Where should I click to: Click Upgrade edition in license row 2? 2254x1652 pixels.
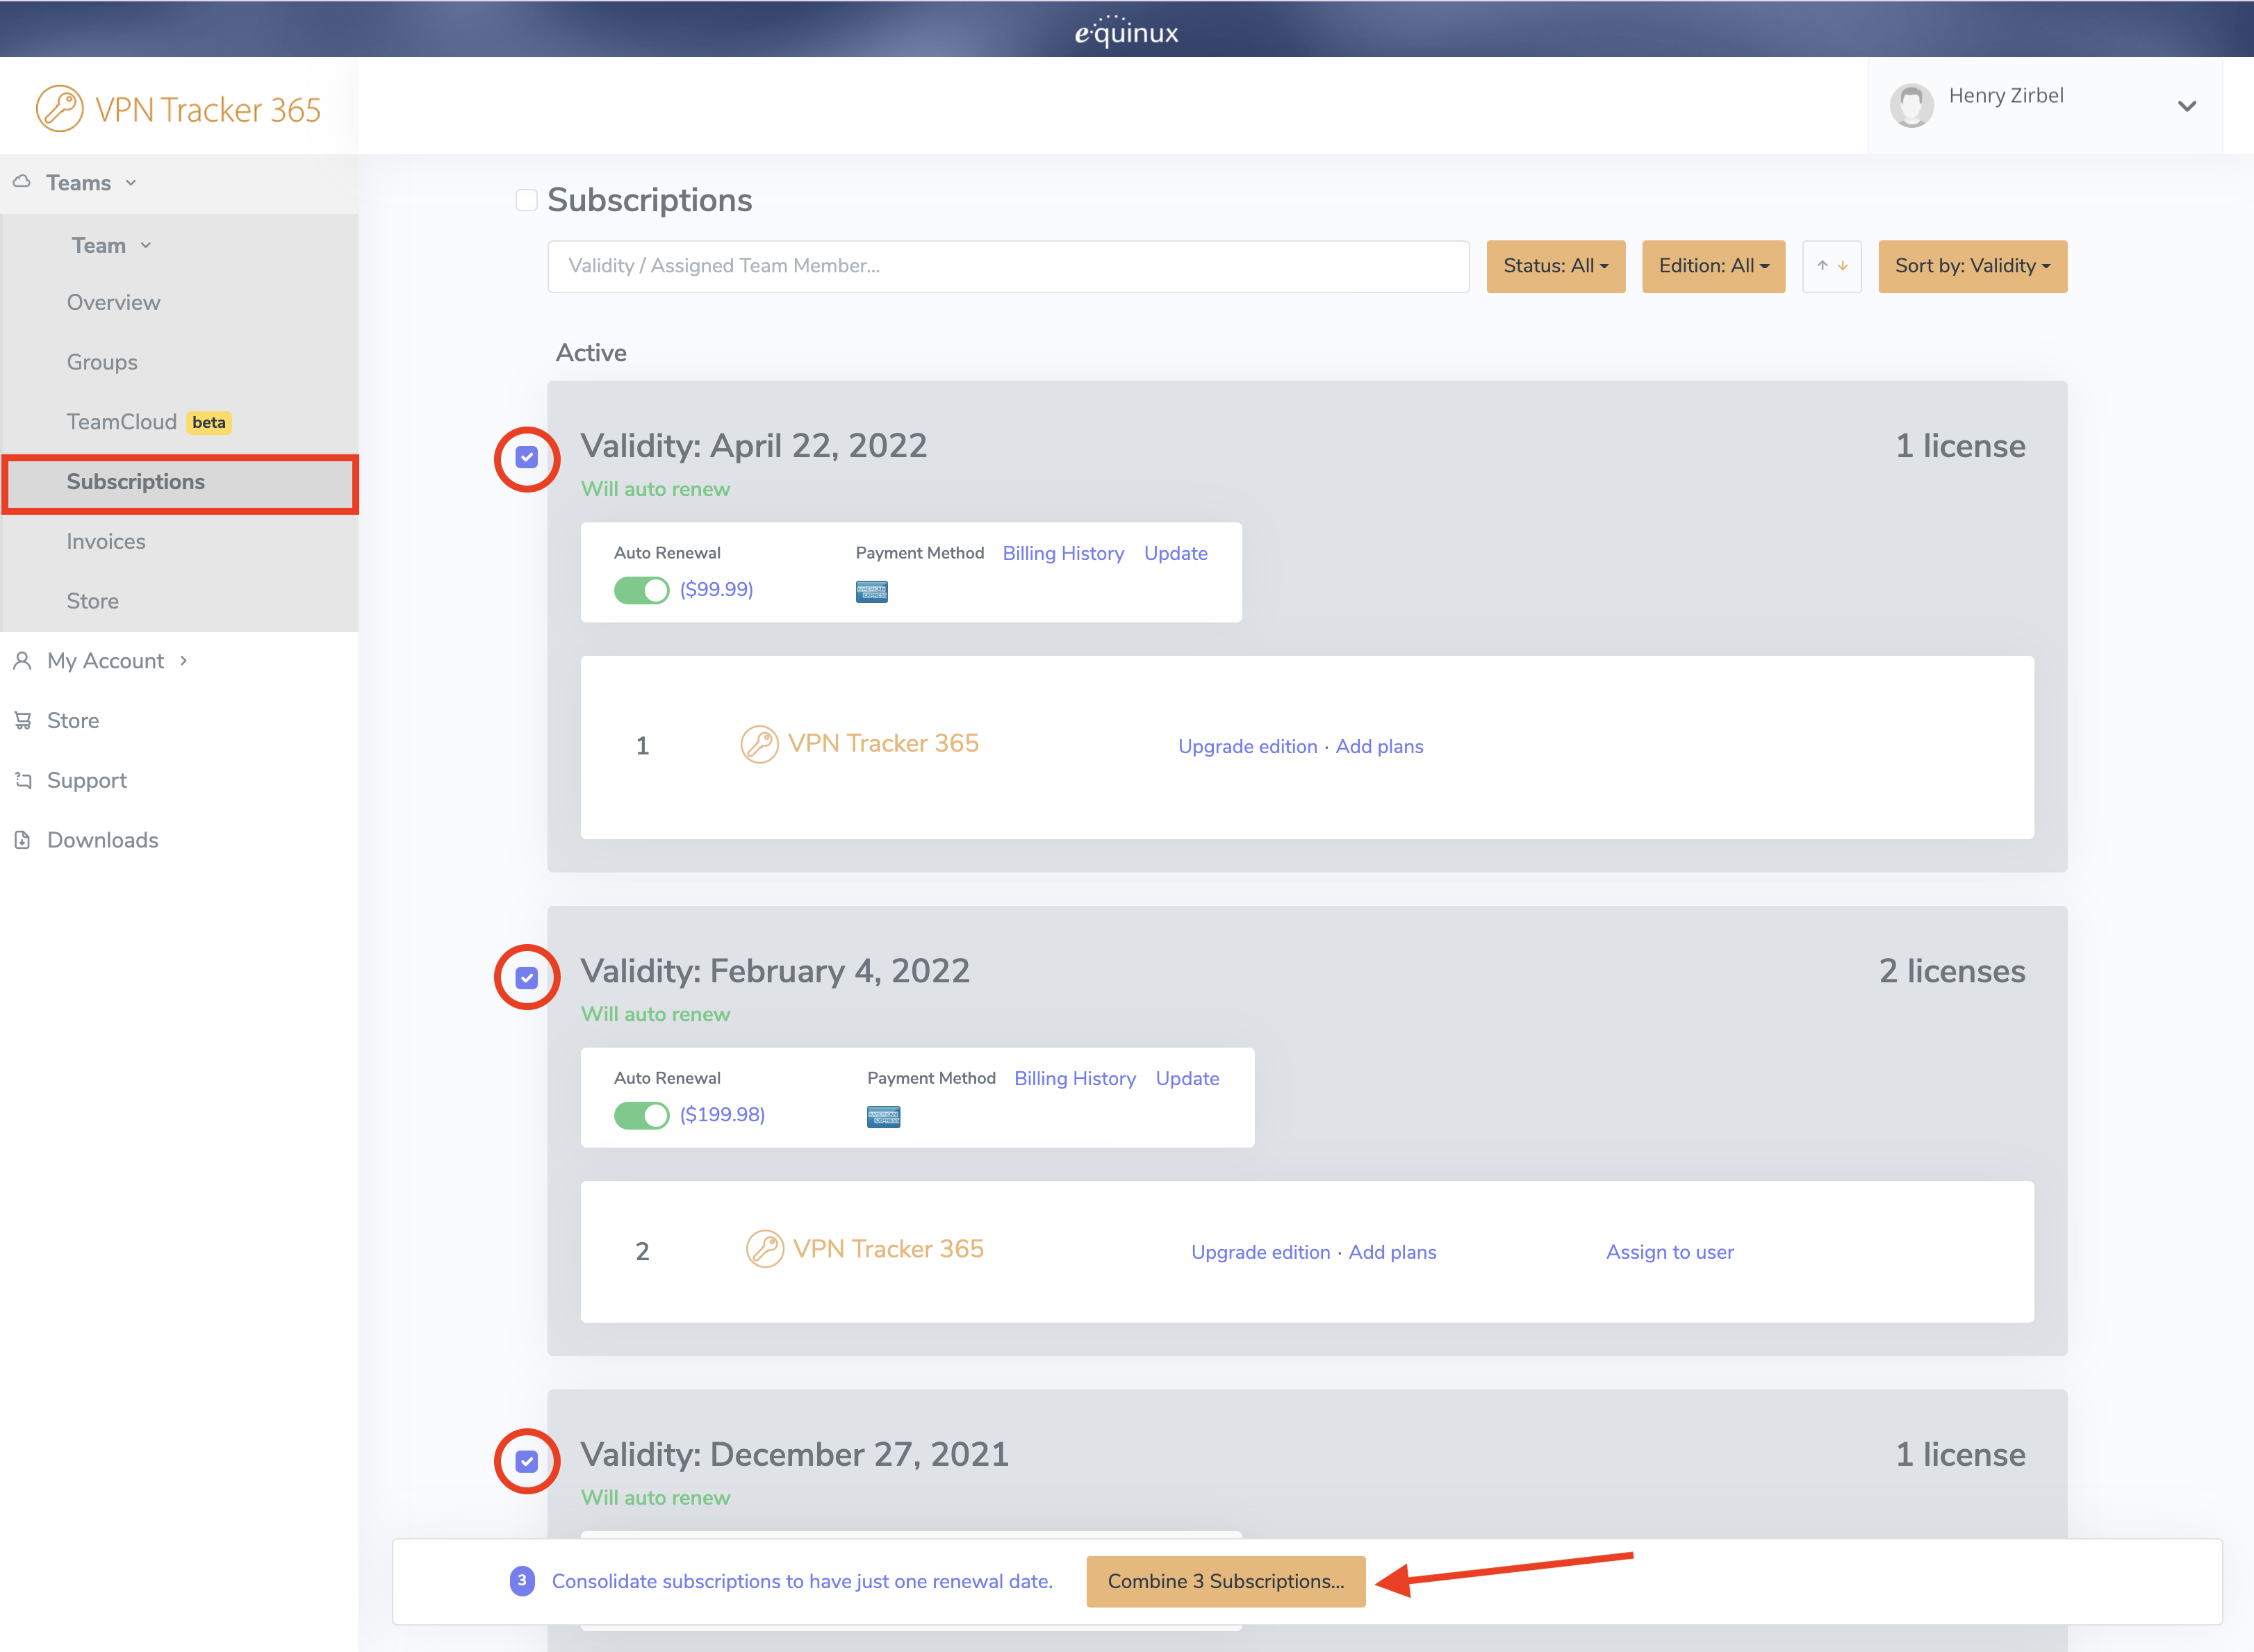click(x=1260, y=1252)
